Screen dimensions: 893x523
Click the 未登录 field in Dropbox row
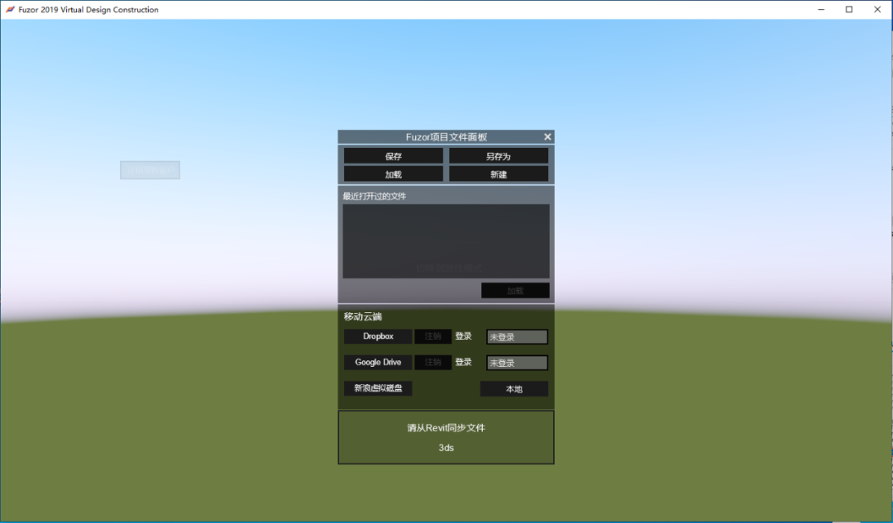coord(517,337)
